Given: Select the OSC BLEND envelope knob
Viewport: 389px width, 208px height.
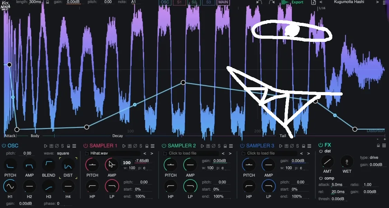Looking at the screenshot, I should (x=49, y=165).
